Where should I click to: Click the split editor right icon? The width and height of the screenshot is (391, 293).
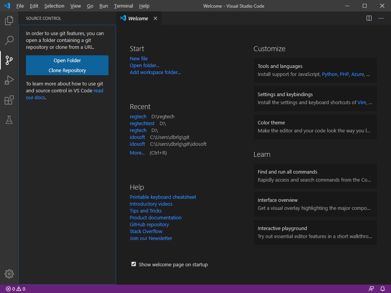(369, 18)
